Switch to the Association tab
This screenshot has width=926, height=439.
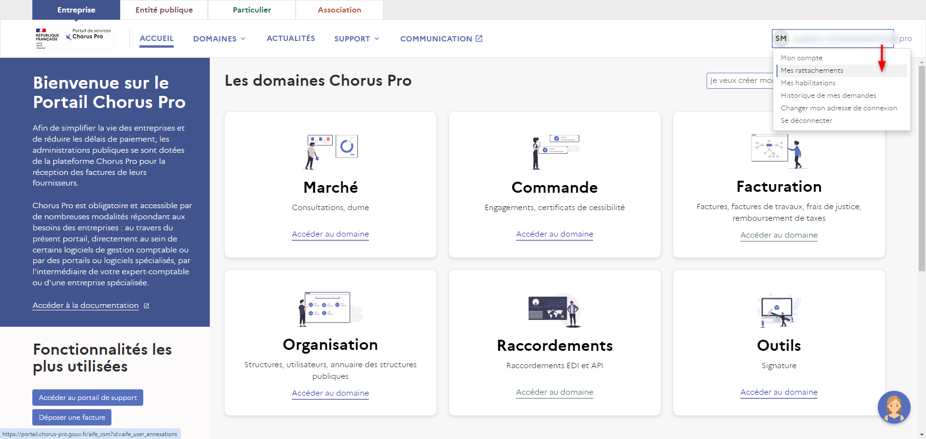(x=340, y=10)
